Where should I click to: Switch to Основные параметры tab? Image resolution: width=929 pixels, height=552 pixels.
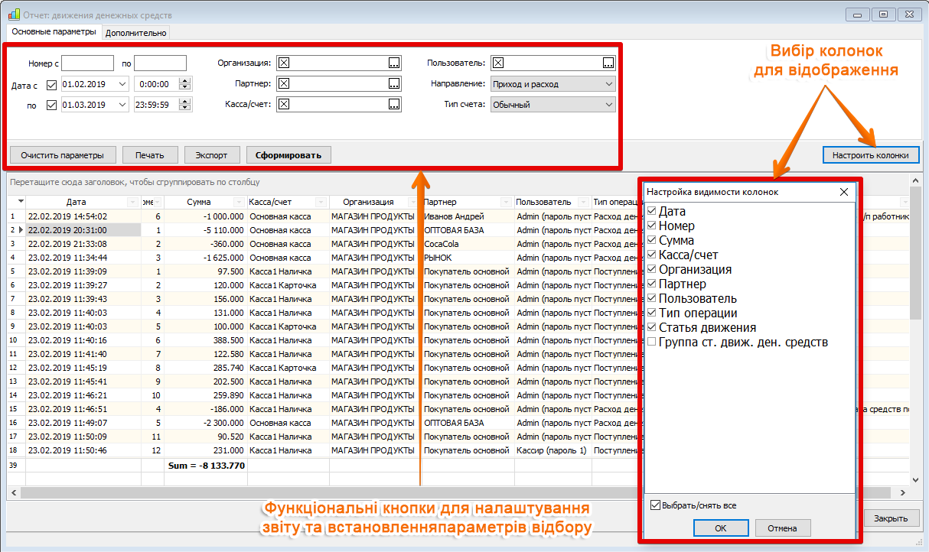click(54, 32)
